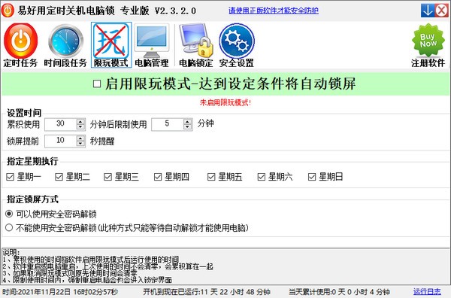Uncheck the 星期日 checkbox
The height and width of the screenshot is (298, 451).
(312, 177)
